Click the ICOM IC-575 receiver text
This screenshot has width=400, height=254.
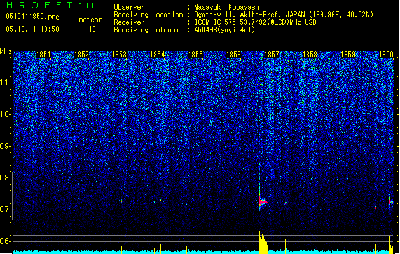(255, 22)
